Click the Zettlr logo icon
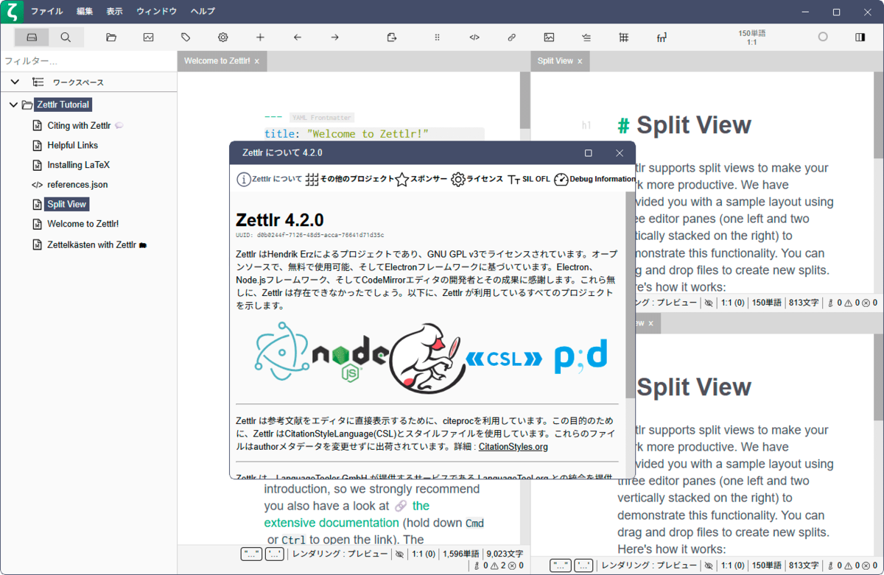 click(x=13, y=11)
